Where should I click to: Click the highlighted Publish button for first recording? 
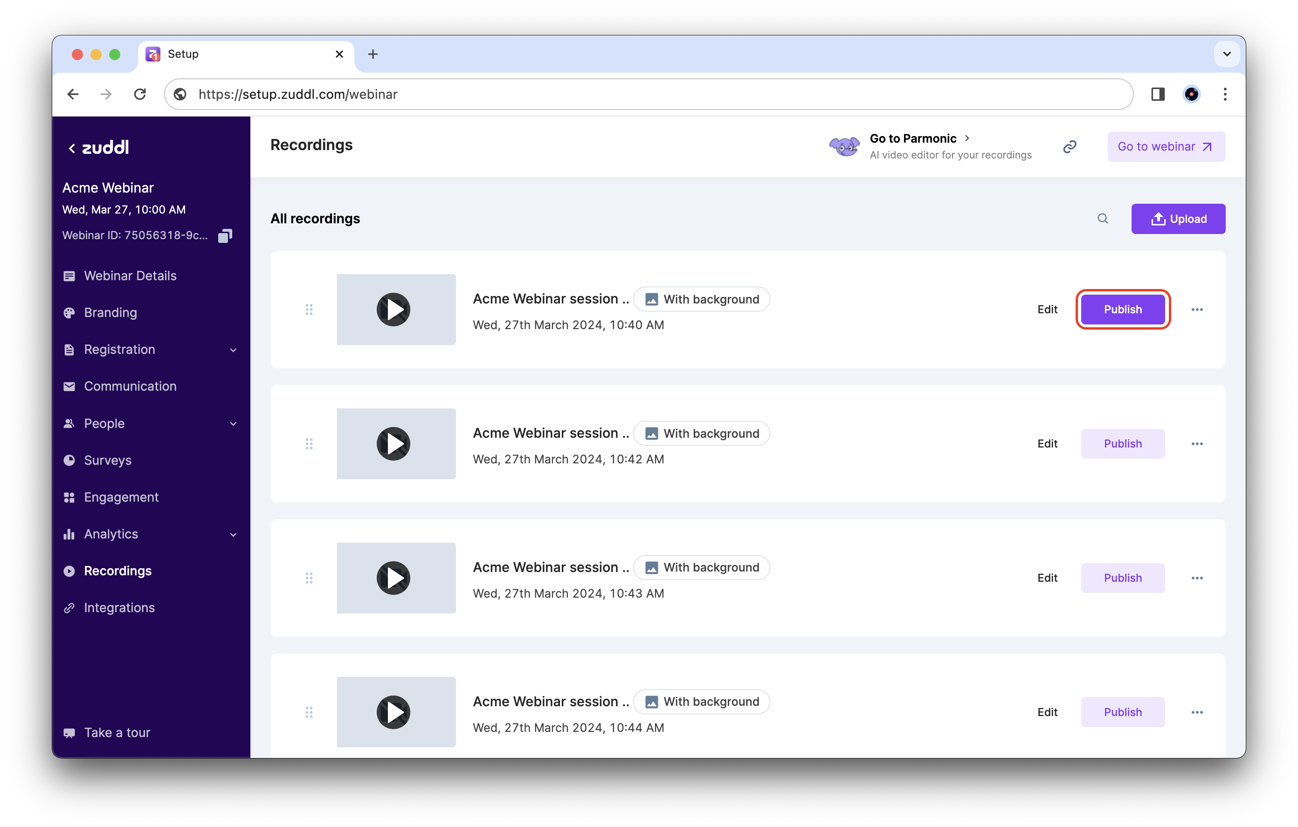[x=1122, y=310]
